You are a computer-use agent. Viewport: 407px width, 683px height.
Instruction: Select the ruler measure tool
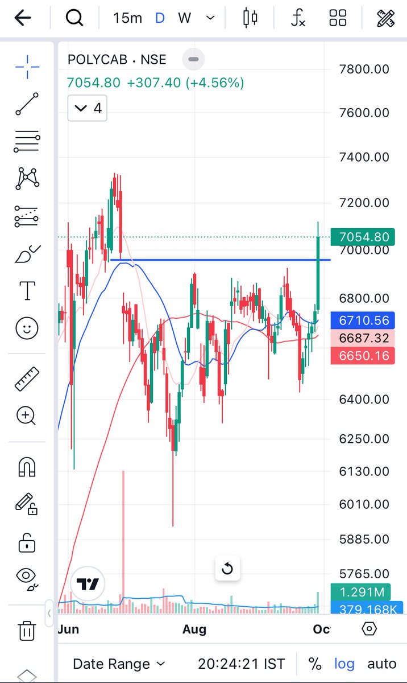[x=27, y=379]
